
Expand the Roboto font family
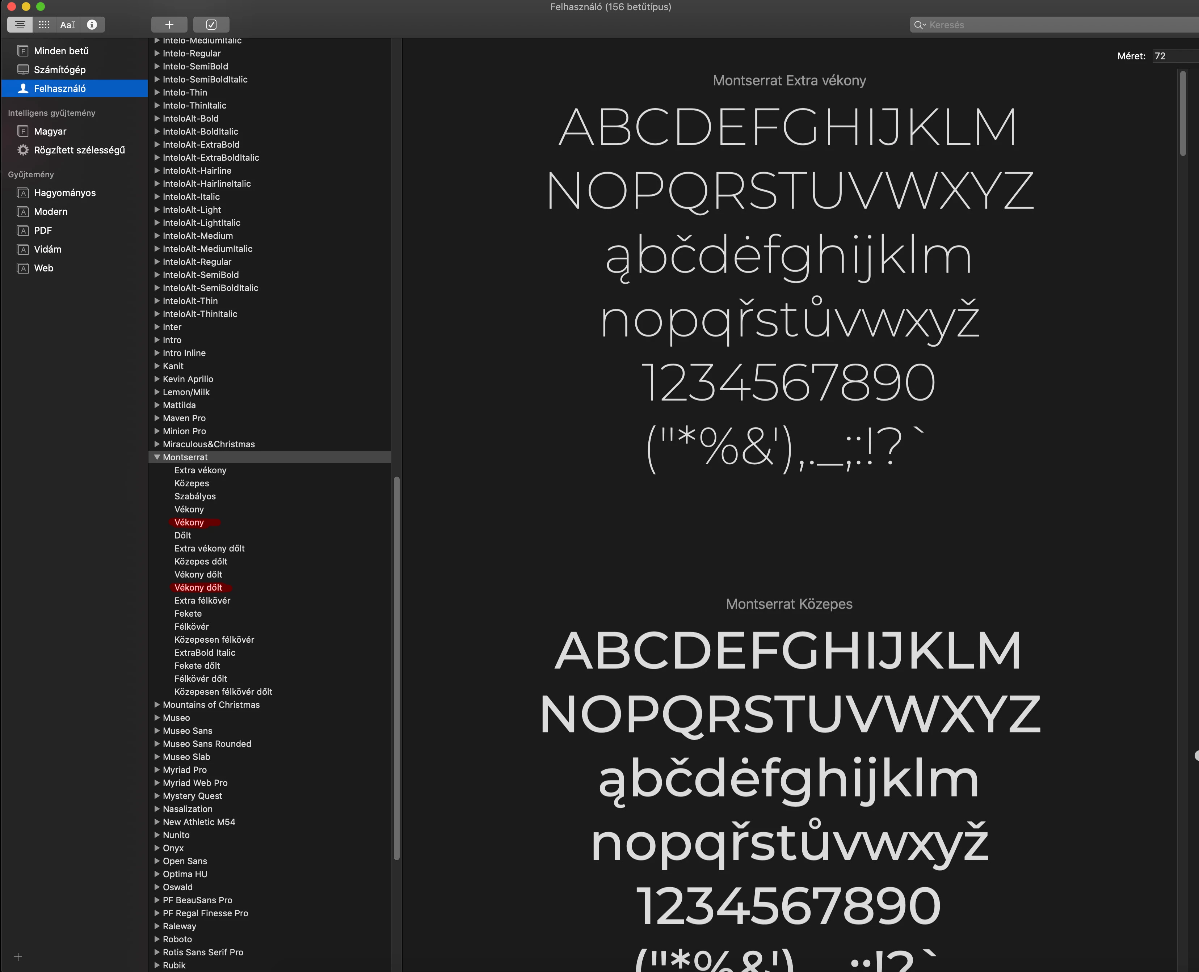157,939
